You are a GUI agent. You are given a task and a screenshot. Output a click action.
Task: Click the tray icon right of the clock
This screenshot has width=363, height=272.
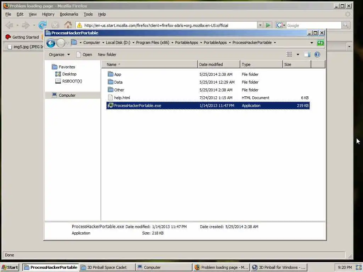(x=359, y=267)
